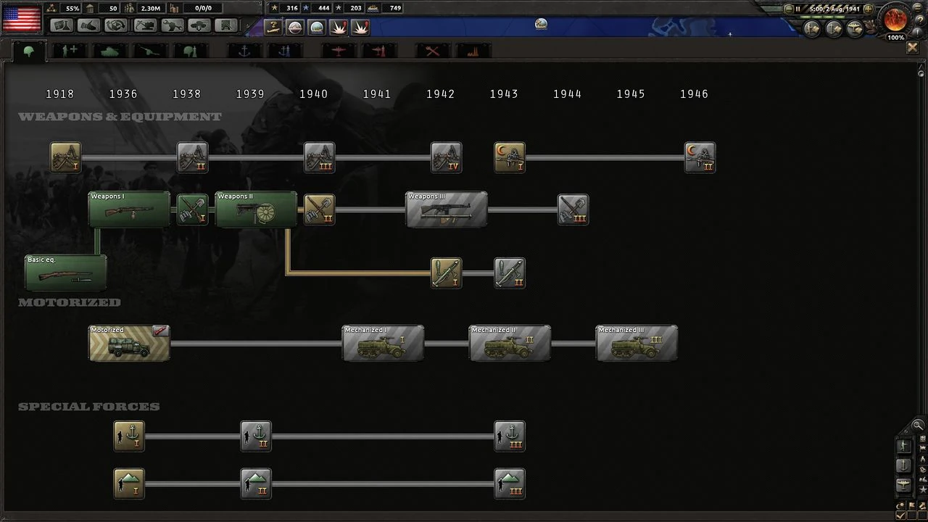This screenshot has width=928, height=522.
Task: Toggle the checkmark box in the bottom-right corner
Action: pos(900,515)
